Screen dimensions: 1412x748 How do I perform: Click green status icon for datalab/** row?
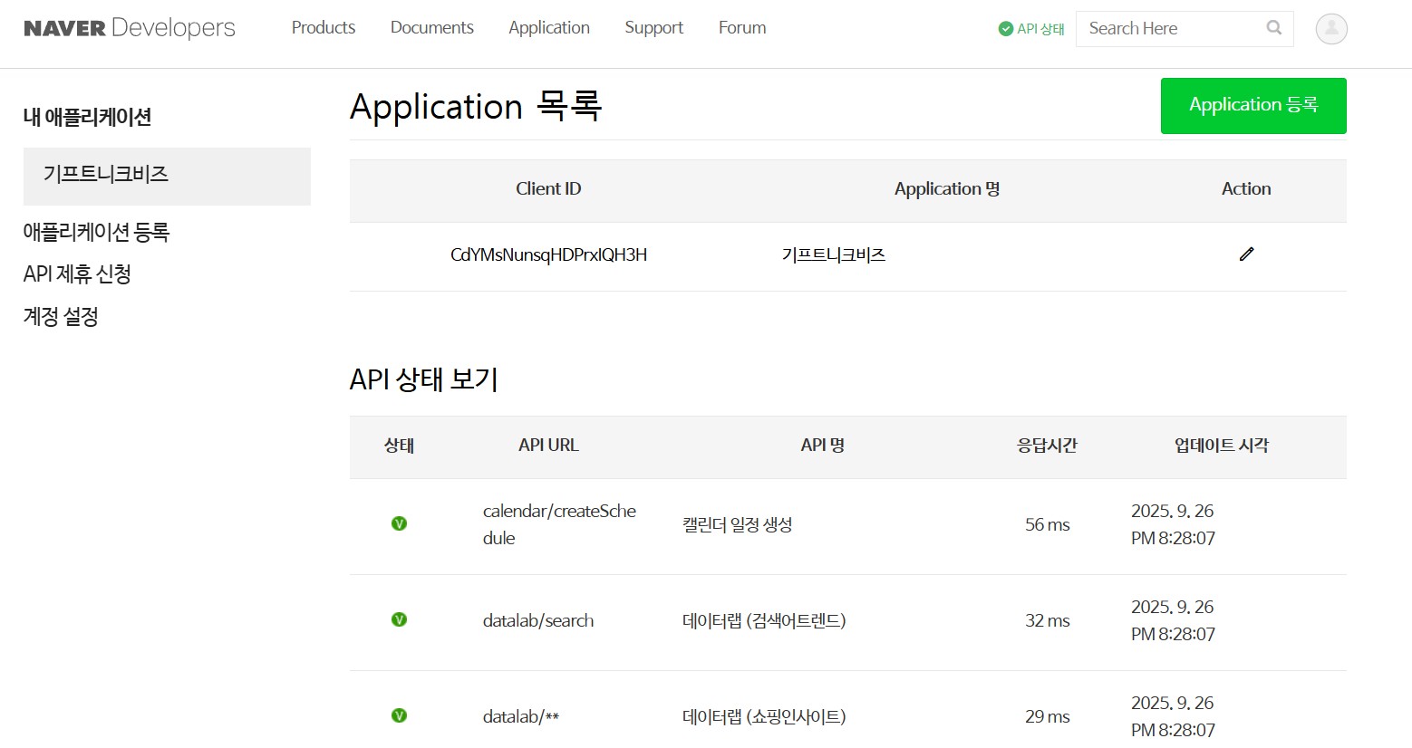[399, 715]
